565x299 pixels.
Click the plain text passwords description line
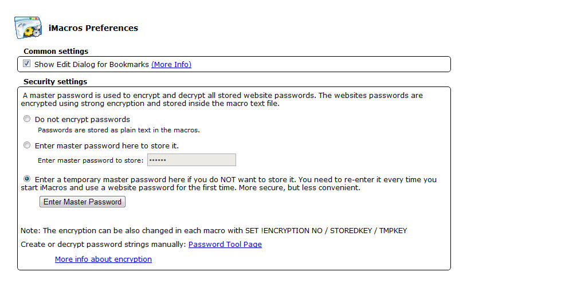[119, 131]
